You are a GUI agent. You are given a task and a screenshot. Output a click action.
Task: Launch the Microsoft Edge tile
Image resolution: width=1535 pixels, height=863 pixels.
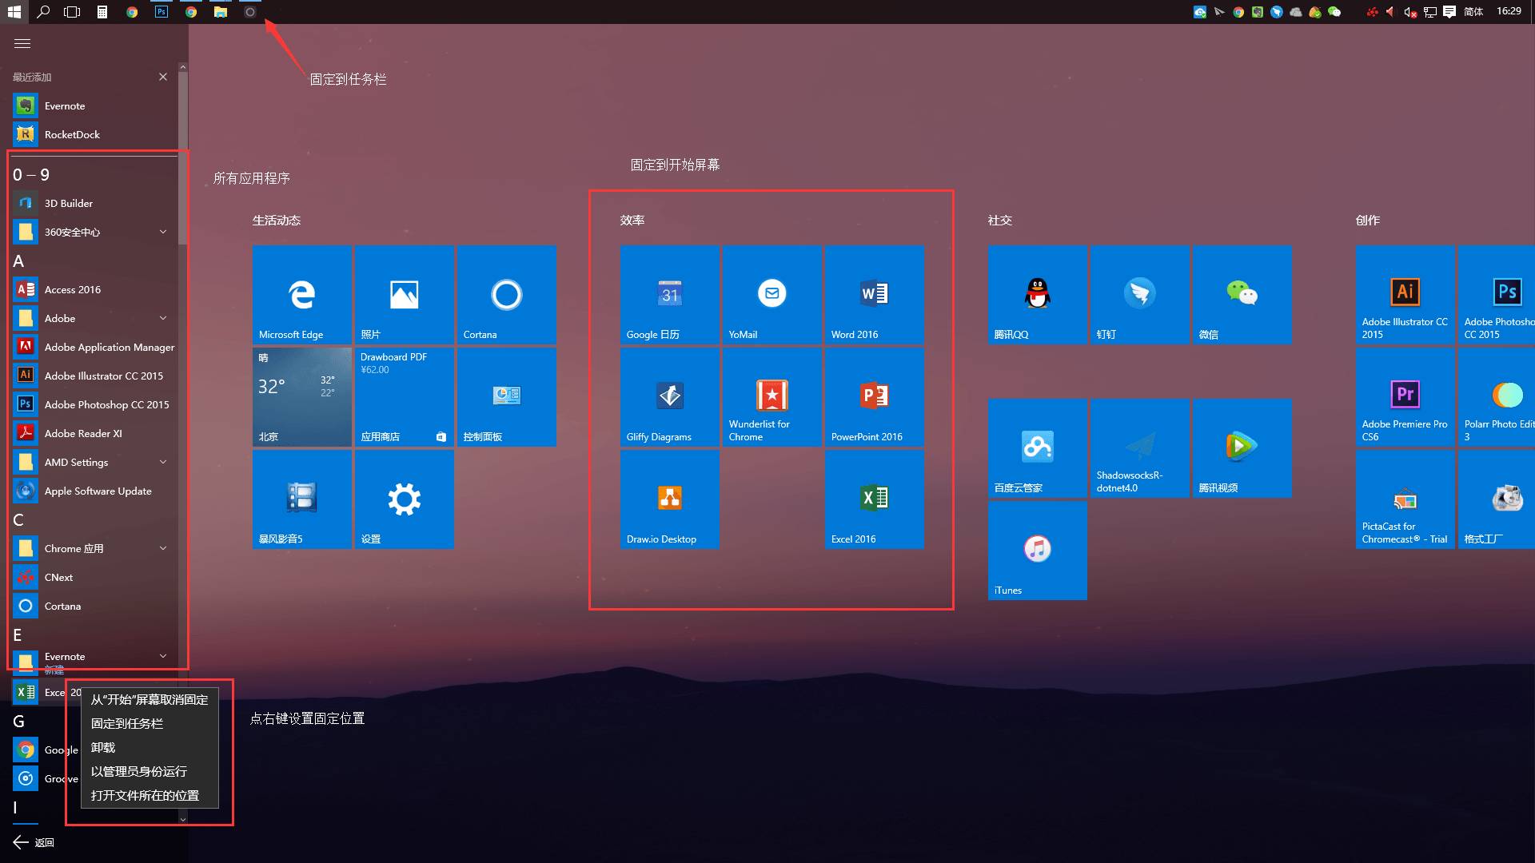coord(301,294)
